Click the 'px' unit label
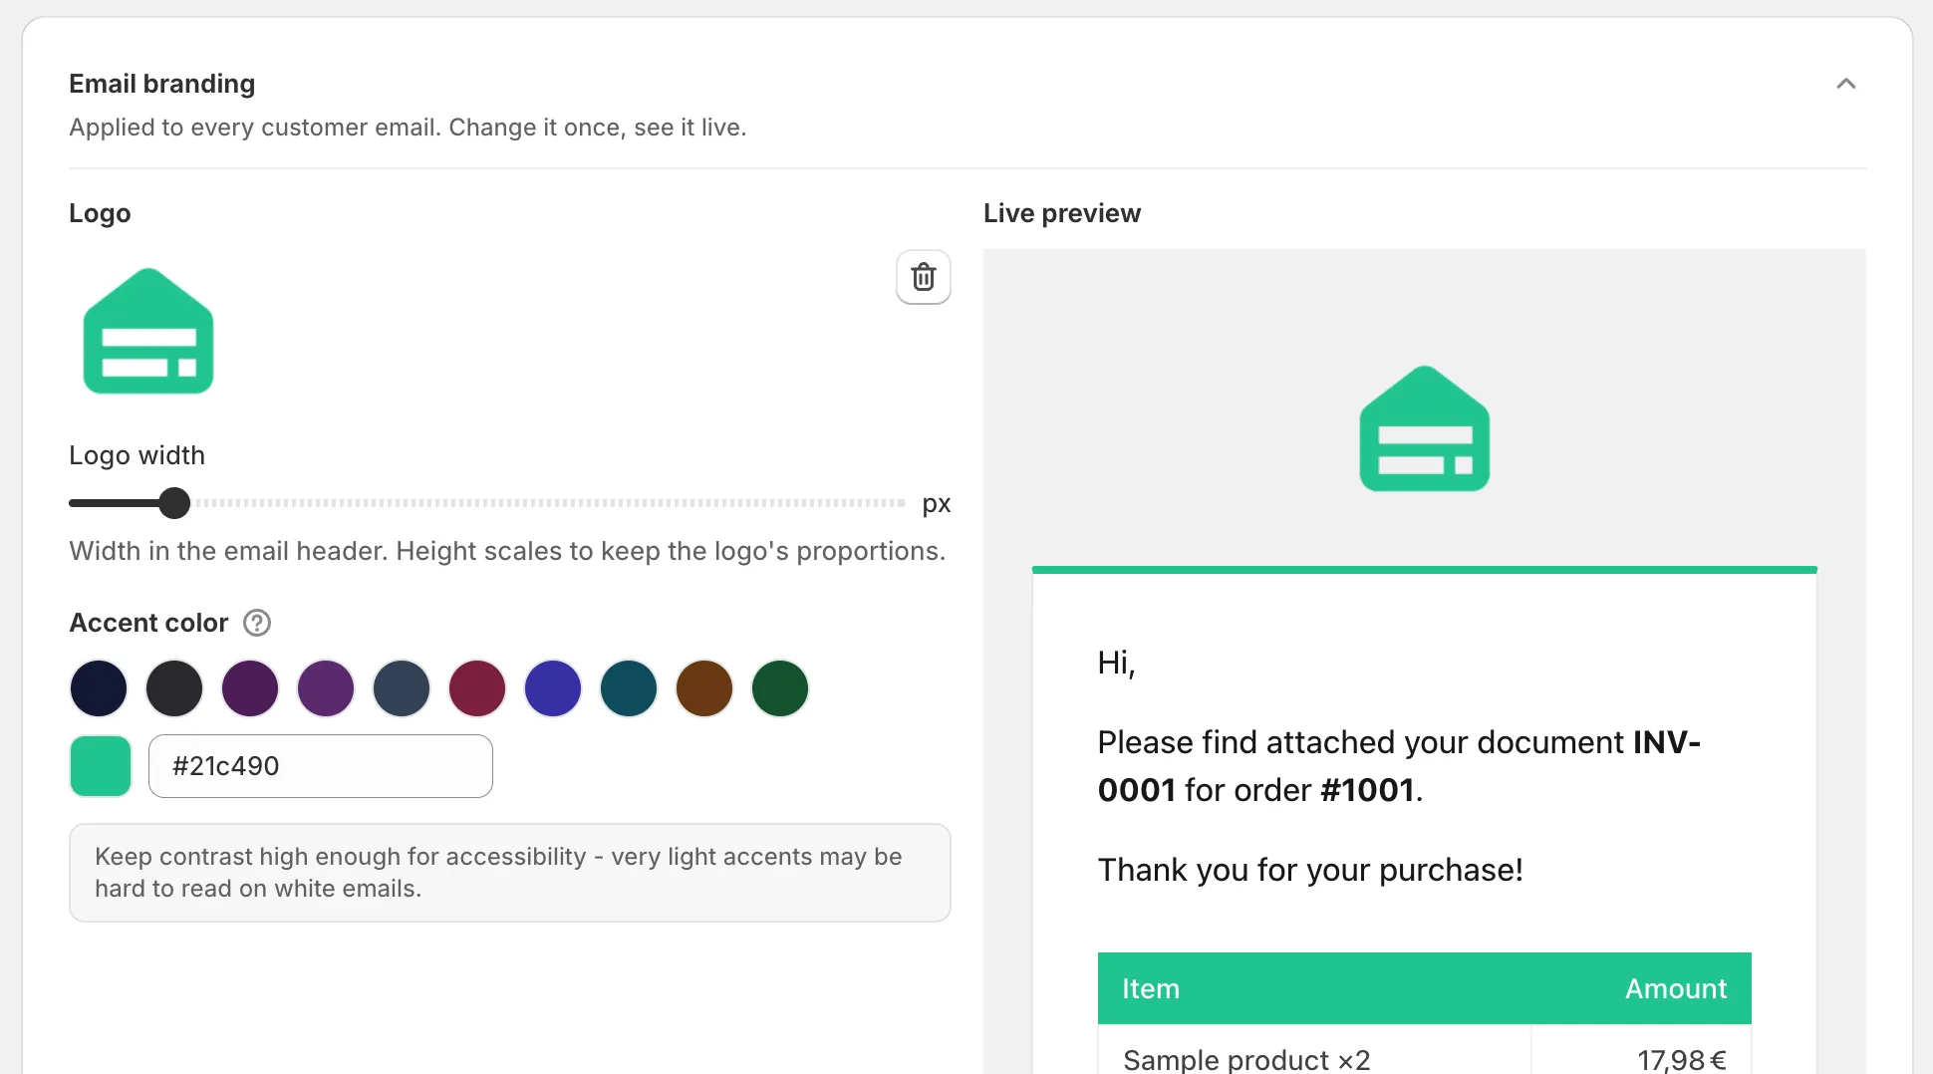1933x1074 pixels. click(x=937, y=504)
